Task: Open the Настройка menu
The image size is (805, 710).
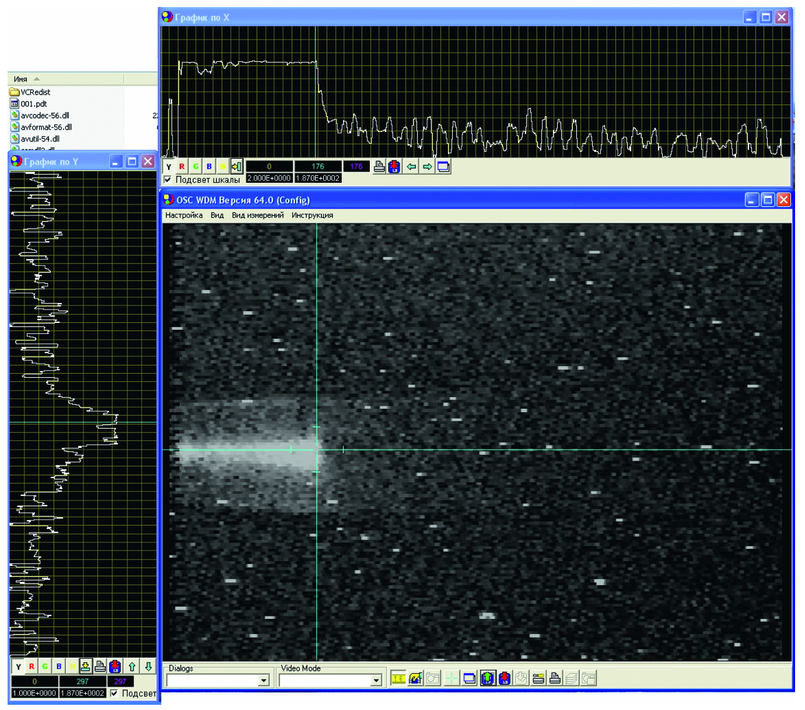Action: point(184,215)
